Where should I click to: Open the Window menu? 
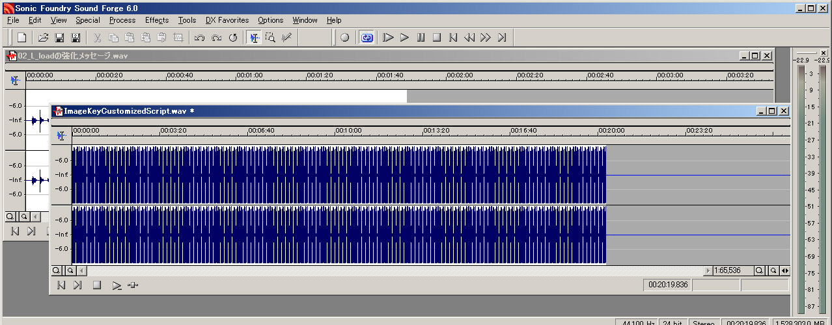coord(305,20)
